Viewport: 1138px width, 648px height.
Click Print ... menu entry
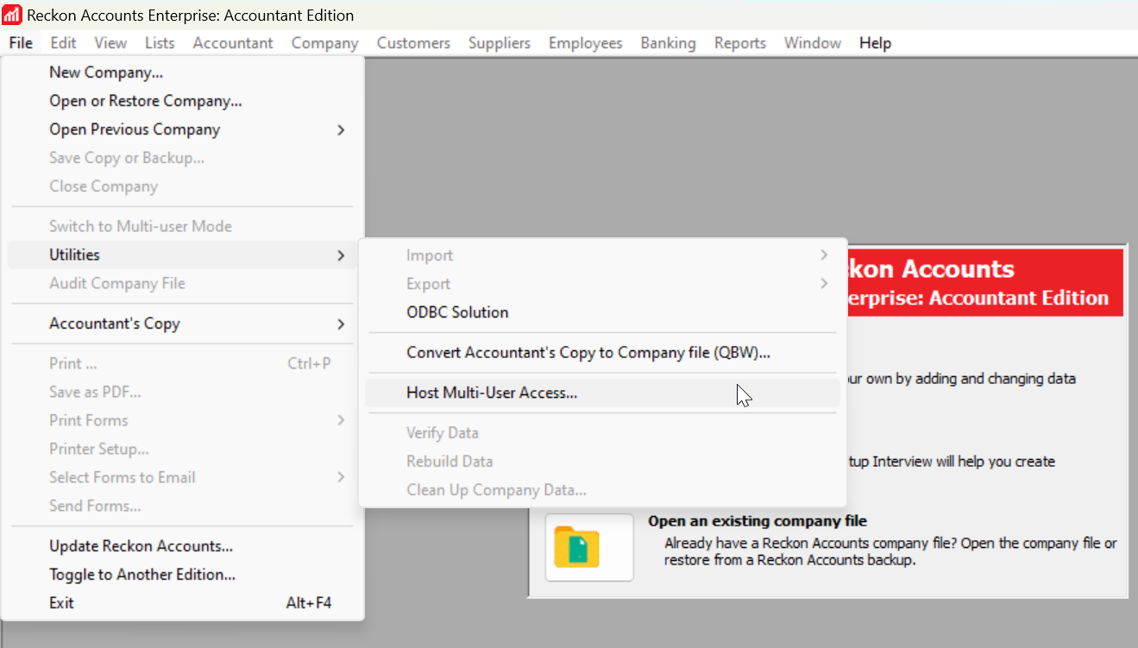pyautogui.click(x=182, y=363)
